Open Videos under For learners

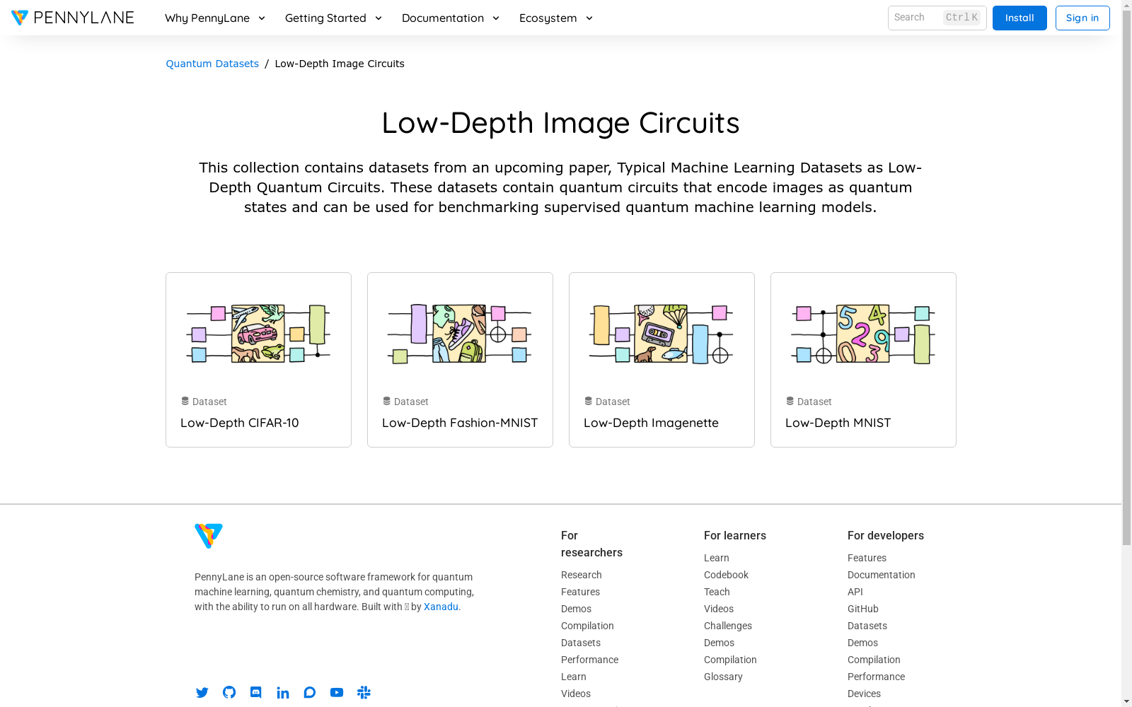tap(719, 609)
